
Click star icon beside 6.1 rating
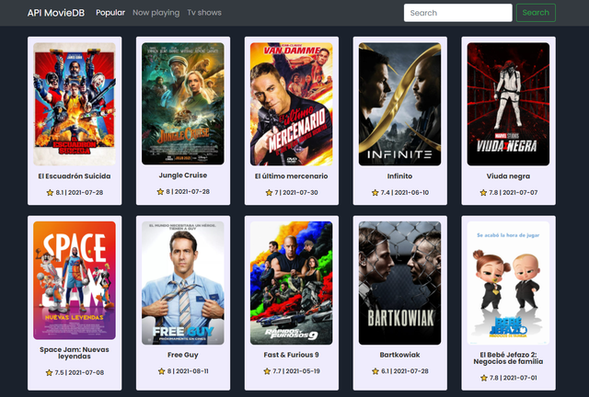[375, 371]
